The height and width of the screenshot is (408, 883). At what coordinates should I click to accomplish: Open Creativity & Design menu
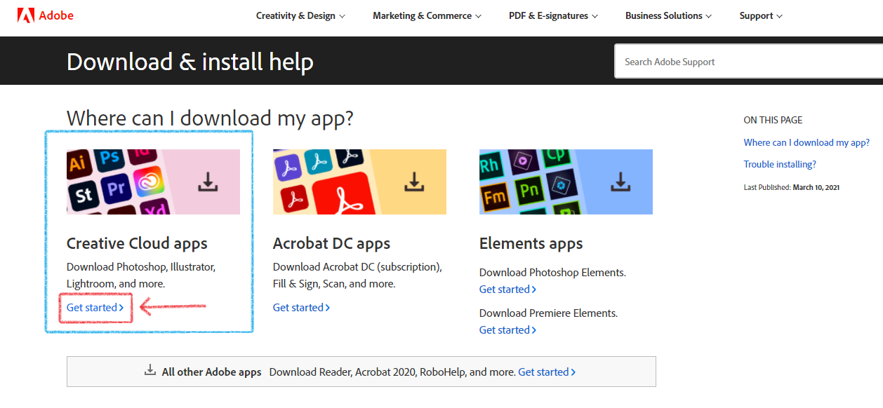click(300, 15)
